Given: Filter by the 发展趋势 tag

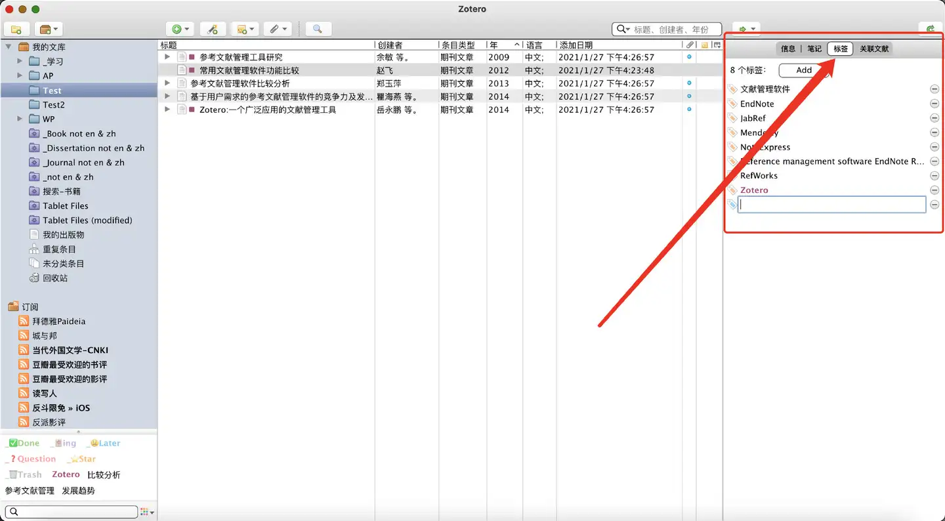Looking at the screenshot, I should pyautogui.click(x=78, y=491).
